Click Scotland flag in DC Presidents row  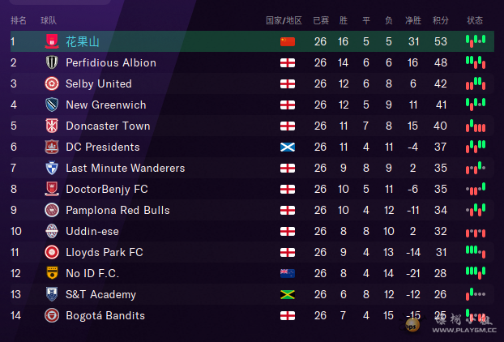point(288,147)
